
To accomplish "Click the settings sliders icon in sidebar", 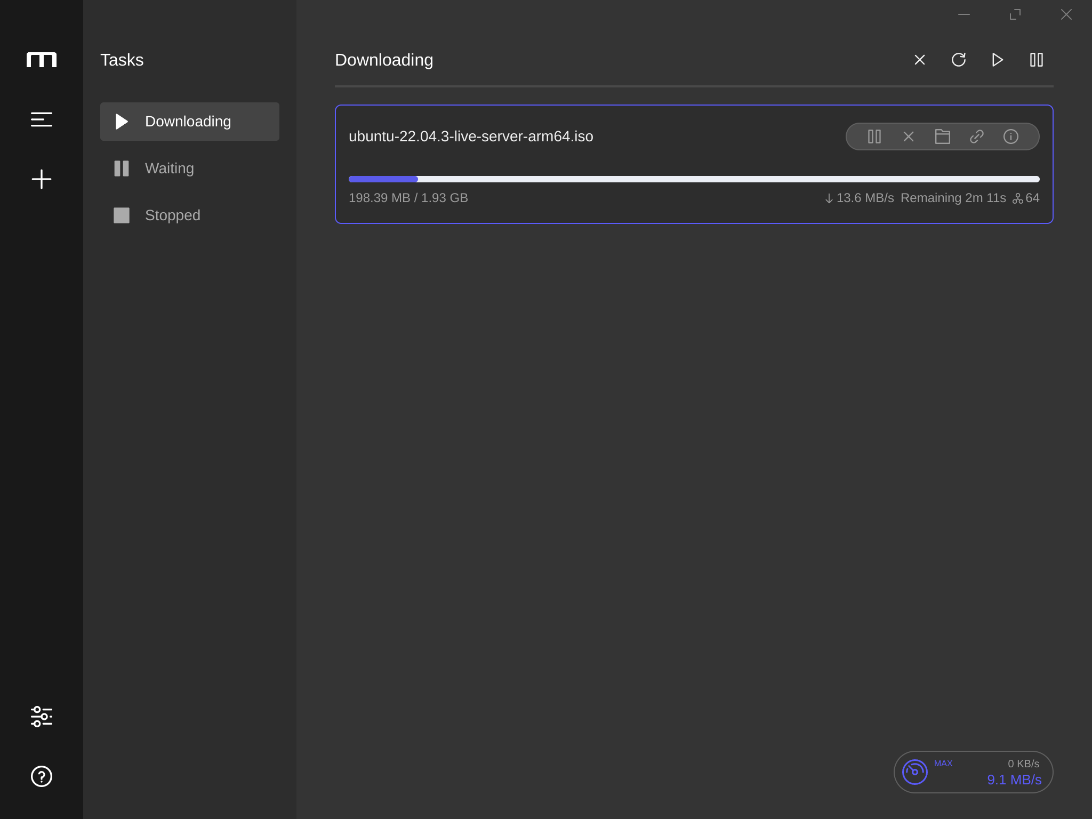I will coord(41,717).
